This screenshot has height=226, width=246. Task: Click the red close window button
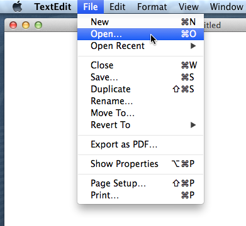coord(13,25)
